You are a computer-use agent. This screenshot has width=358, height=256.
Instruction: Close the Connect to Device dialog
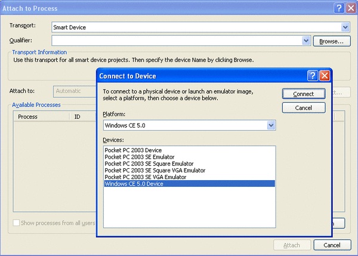324,75
